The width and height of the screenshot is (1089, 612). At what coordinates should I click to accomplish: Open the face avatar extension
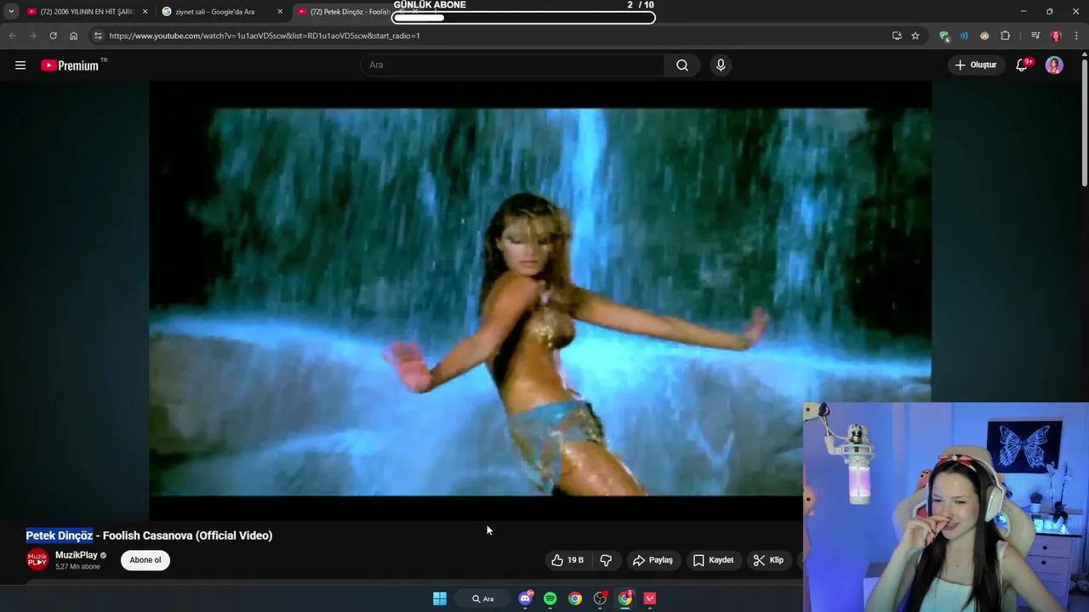984,36
